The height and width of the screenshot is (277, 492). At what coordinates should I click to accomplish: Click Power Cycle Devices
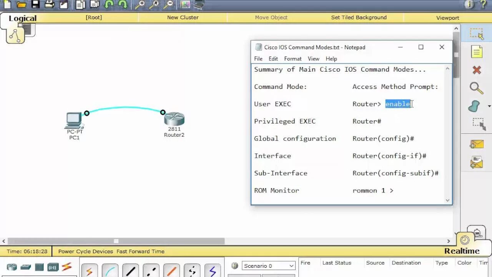click(x=86, y=251)
